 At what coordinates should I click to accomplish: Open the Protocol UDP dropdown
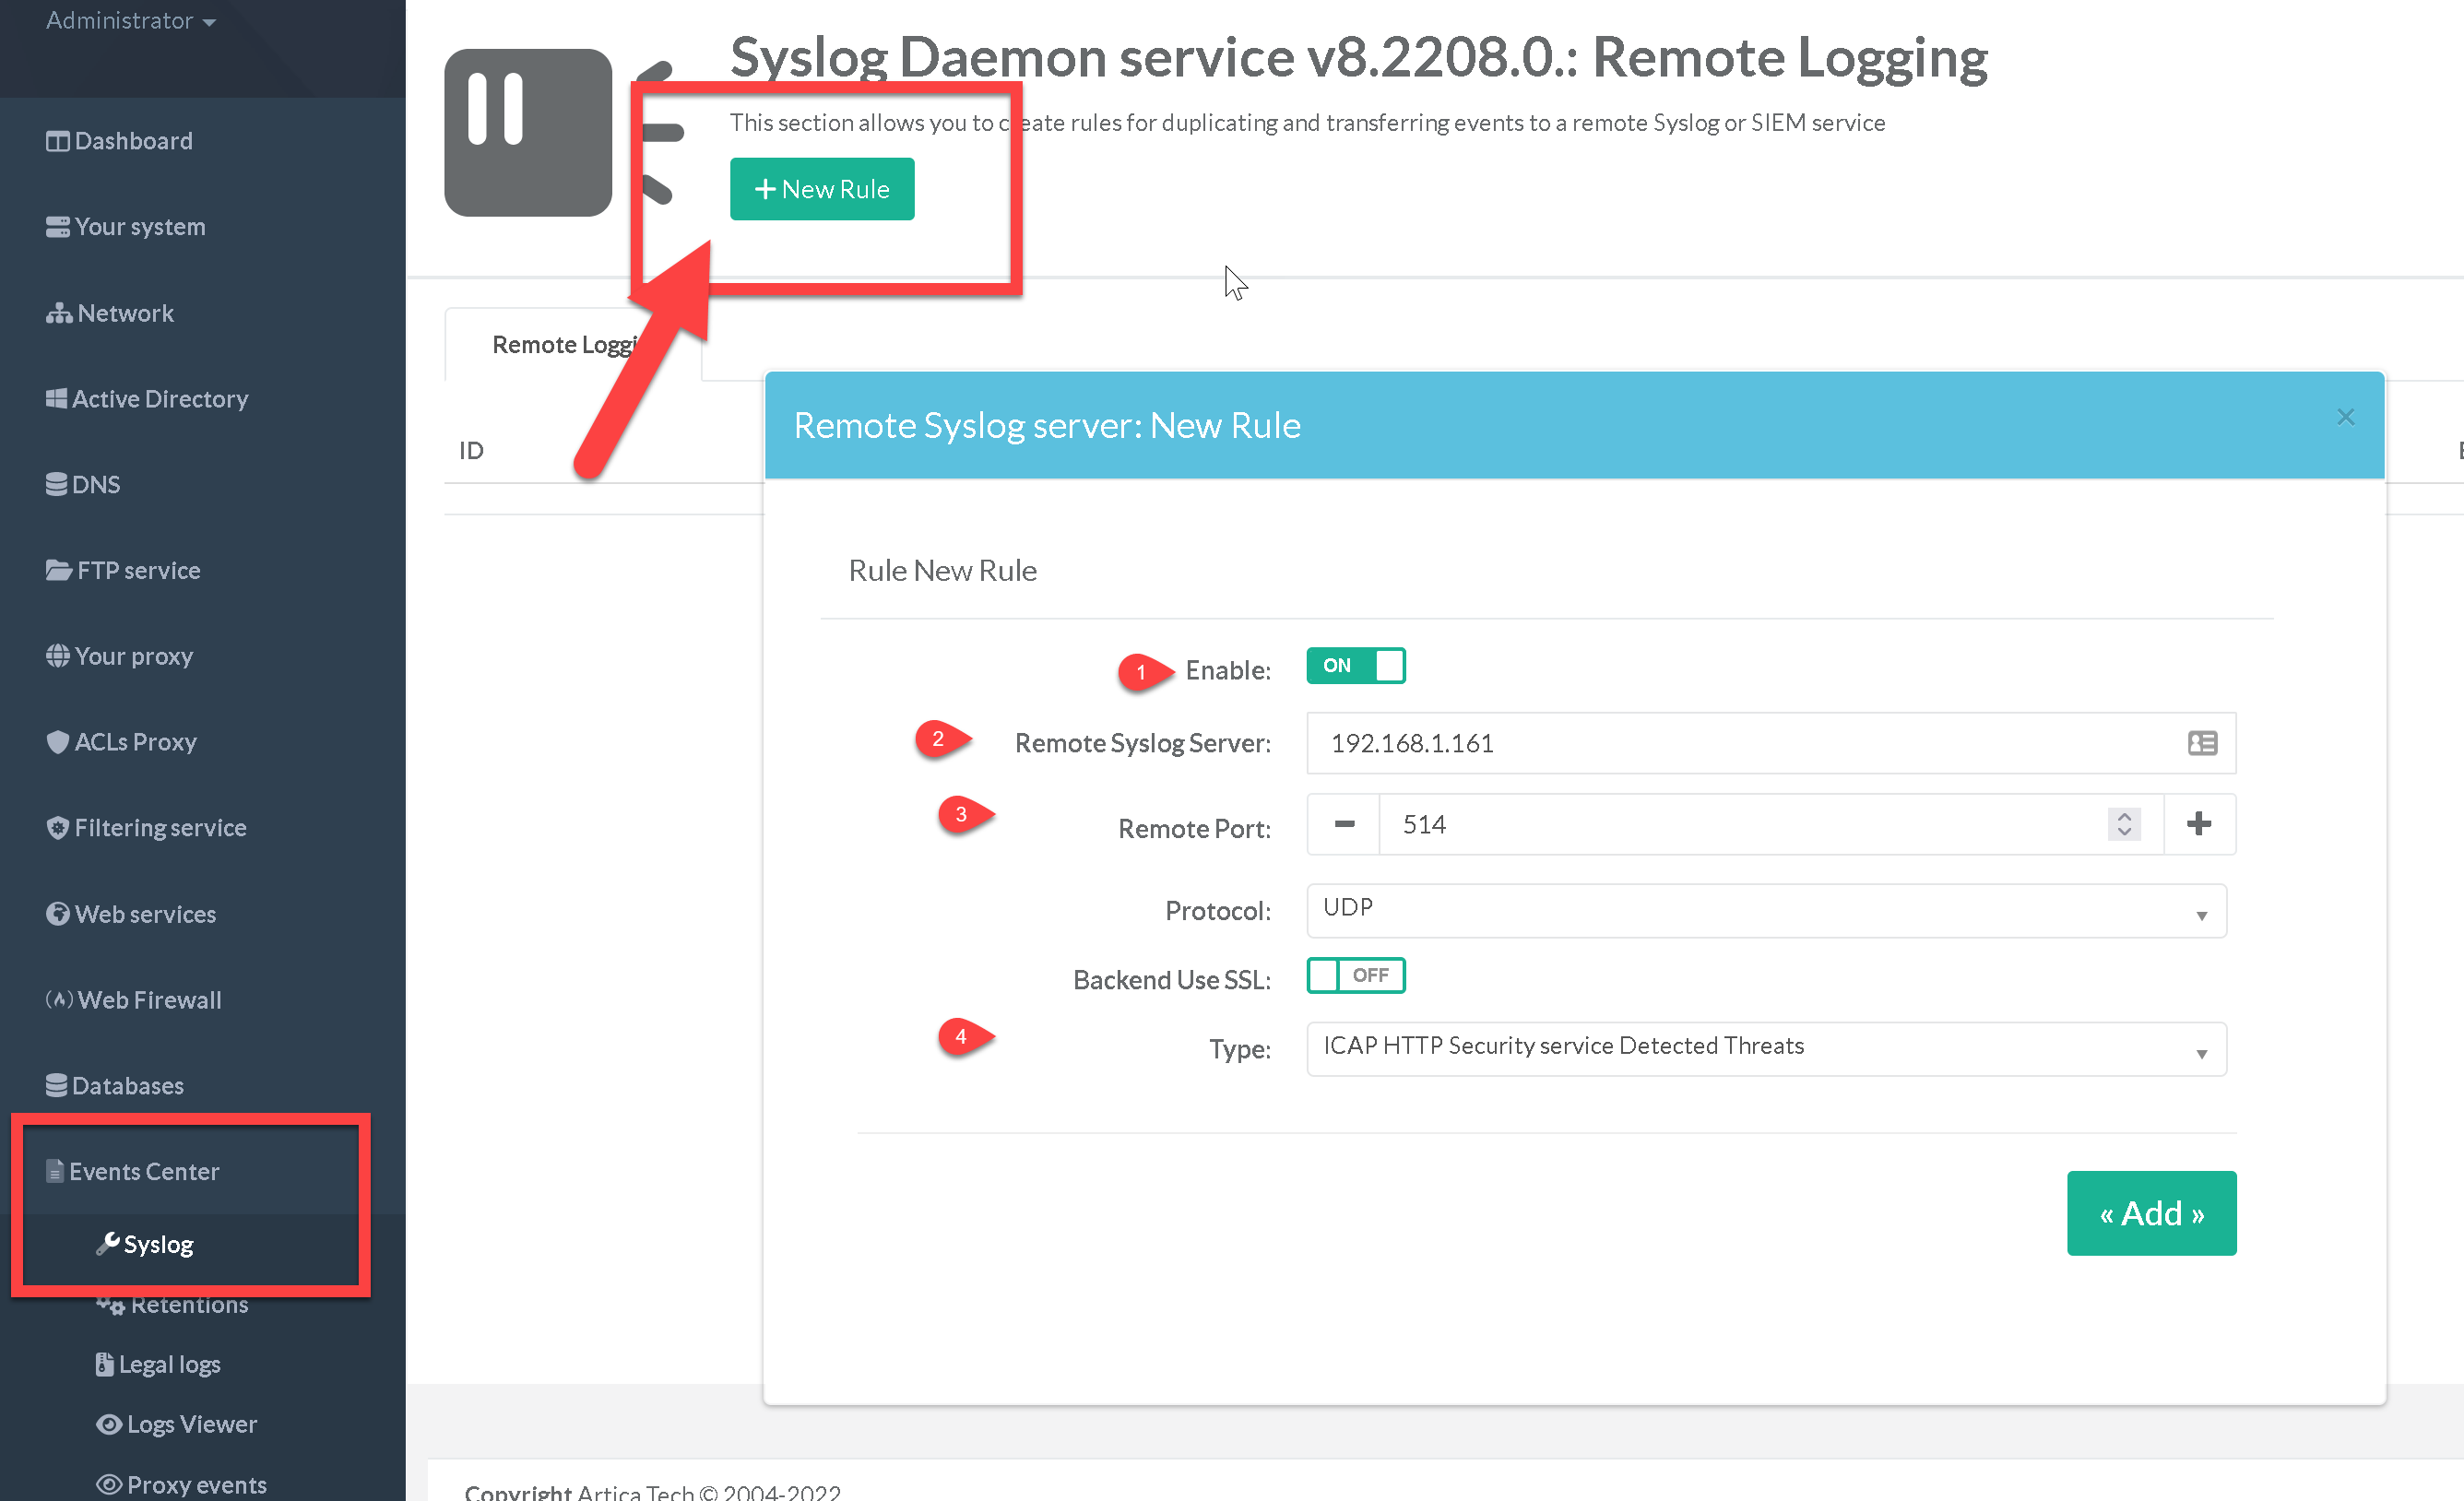tap(1765, 910)
